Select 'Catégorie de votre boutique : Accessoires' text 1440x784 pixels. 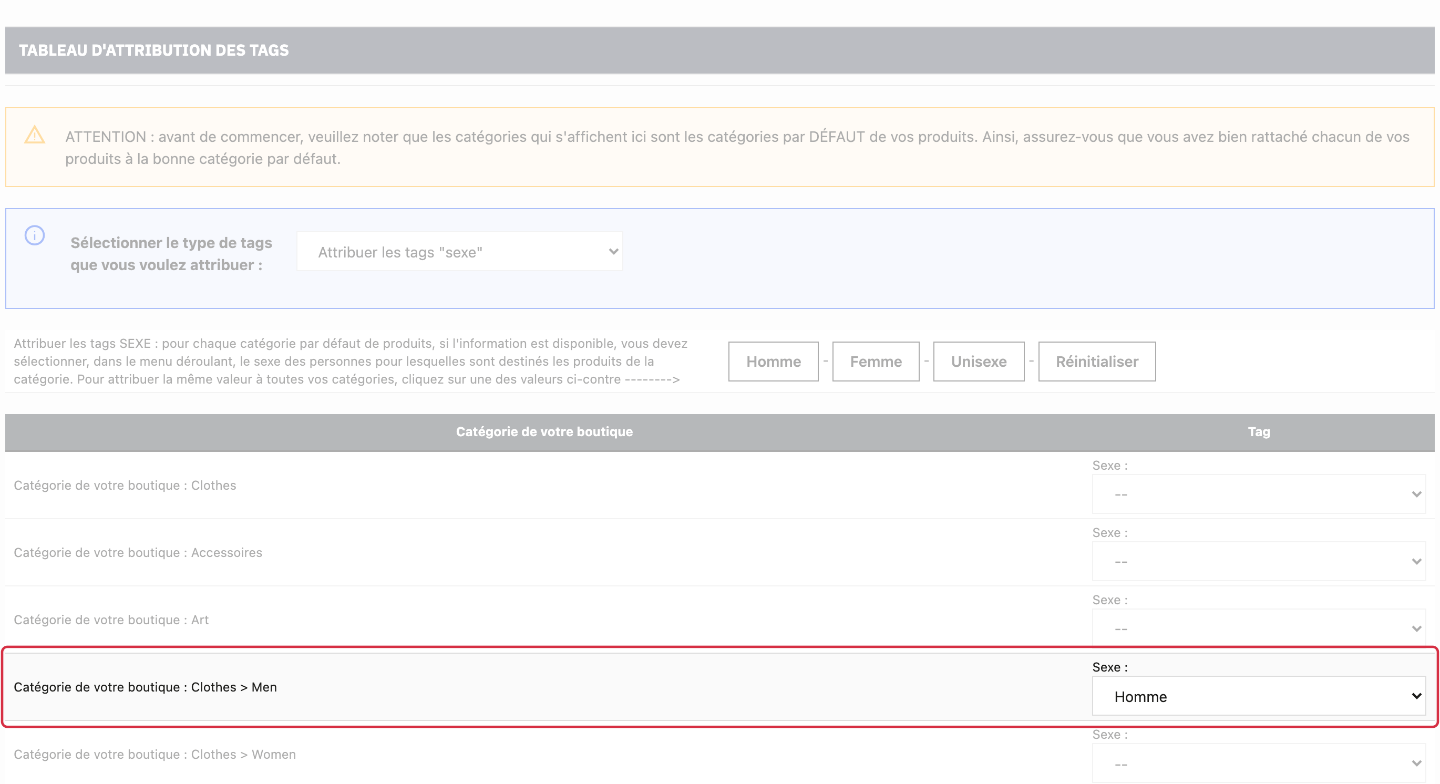(x=138, y=552)
